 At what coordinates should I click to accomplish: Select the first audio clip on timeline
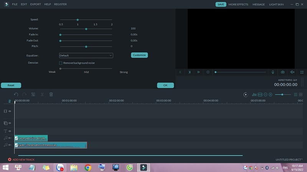[x=31, y=138]
